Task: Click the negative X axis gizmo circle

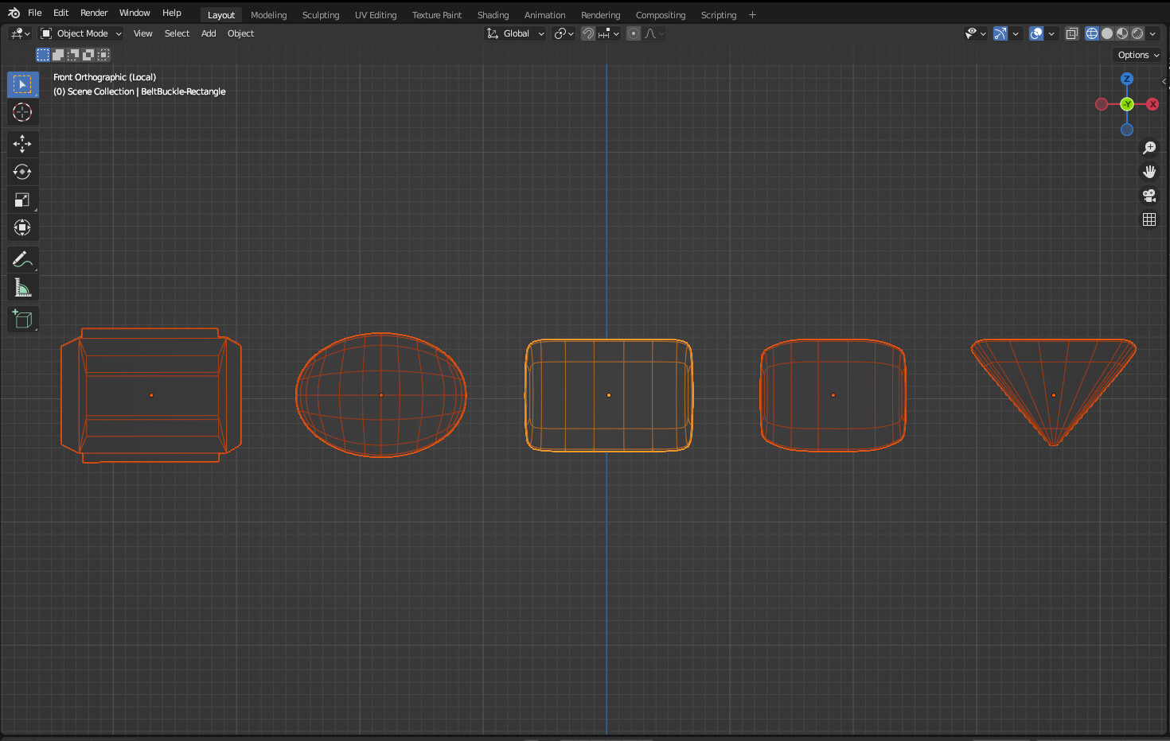Action: [1102, 104]
